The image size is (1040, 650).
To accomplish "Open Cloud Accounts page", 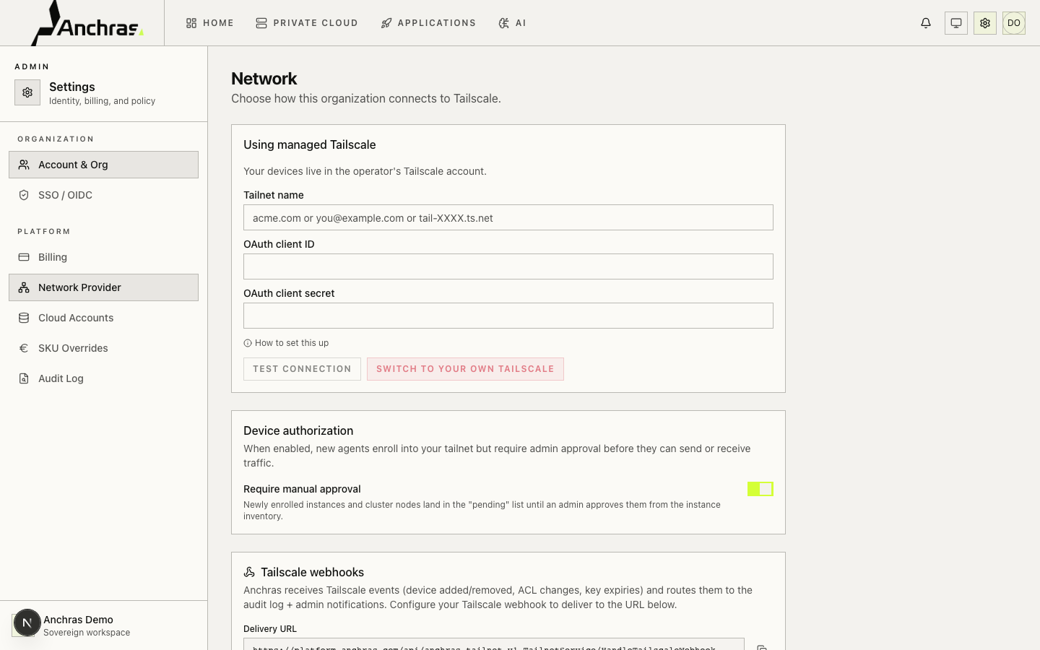I will pyautogui.click(x=103, y=318).
